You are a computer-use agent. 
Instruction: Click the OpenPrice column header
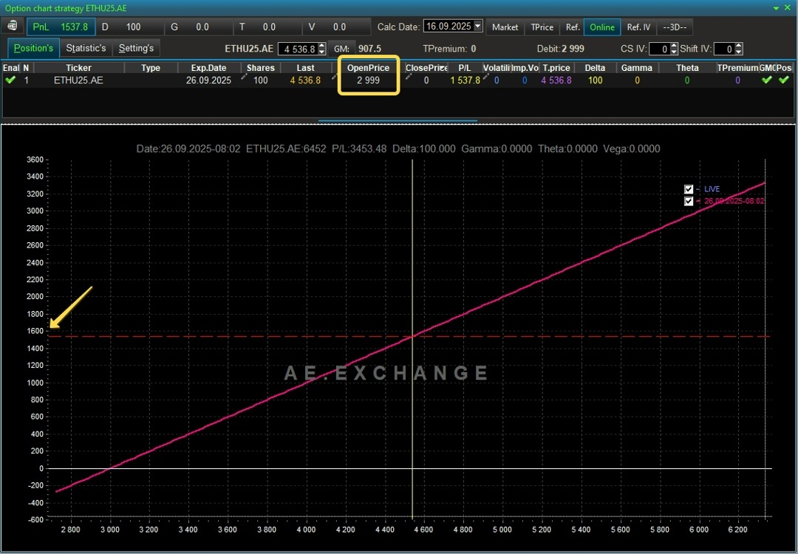point(368,68)
